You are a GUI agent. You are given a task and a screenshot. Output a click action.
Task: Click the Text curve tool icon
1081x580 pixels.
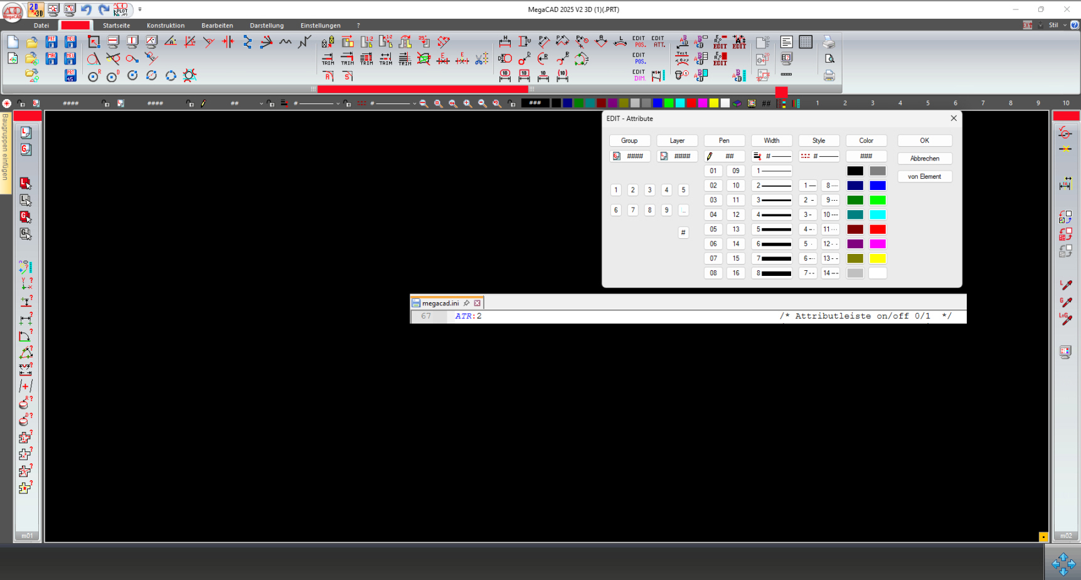[x=682, y=59]
